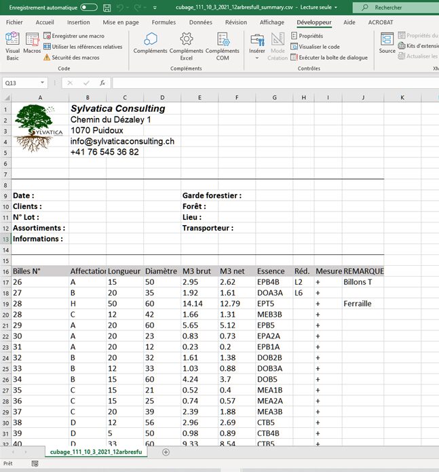Click the Informations : cell
The height and width of the screenshot is (472, 439).
click(40, 239)
